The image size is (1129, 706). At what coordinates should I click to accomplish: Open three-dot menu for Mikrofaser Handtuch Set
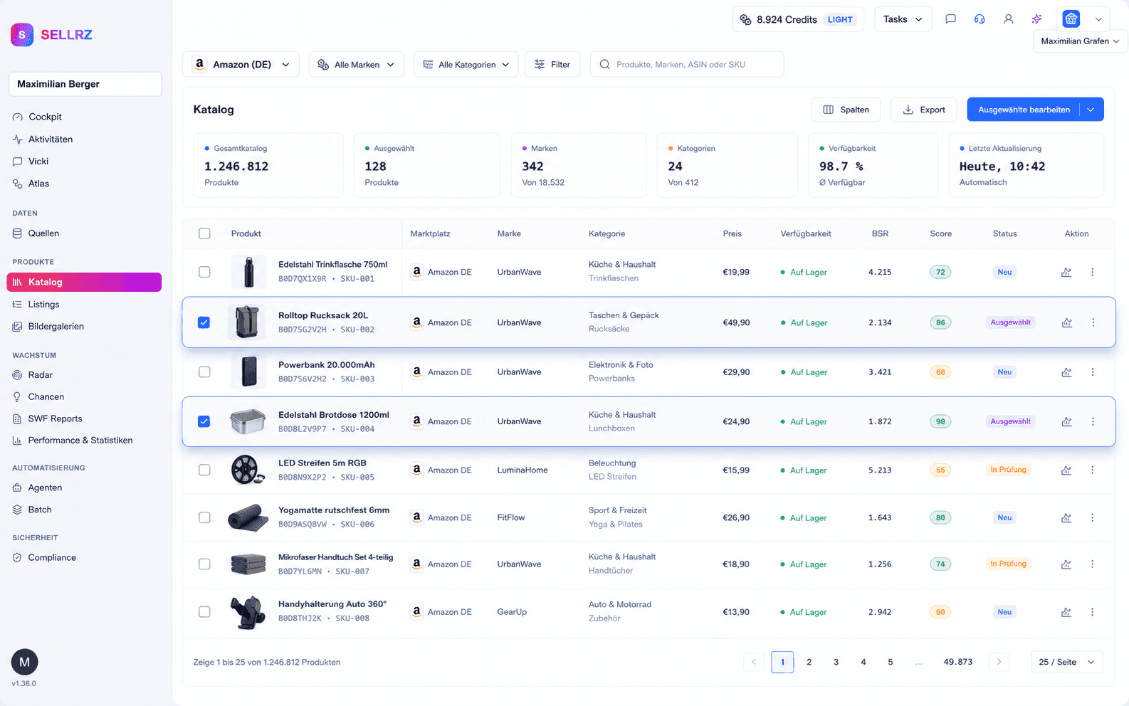coord(1093,564)
